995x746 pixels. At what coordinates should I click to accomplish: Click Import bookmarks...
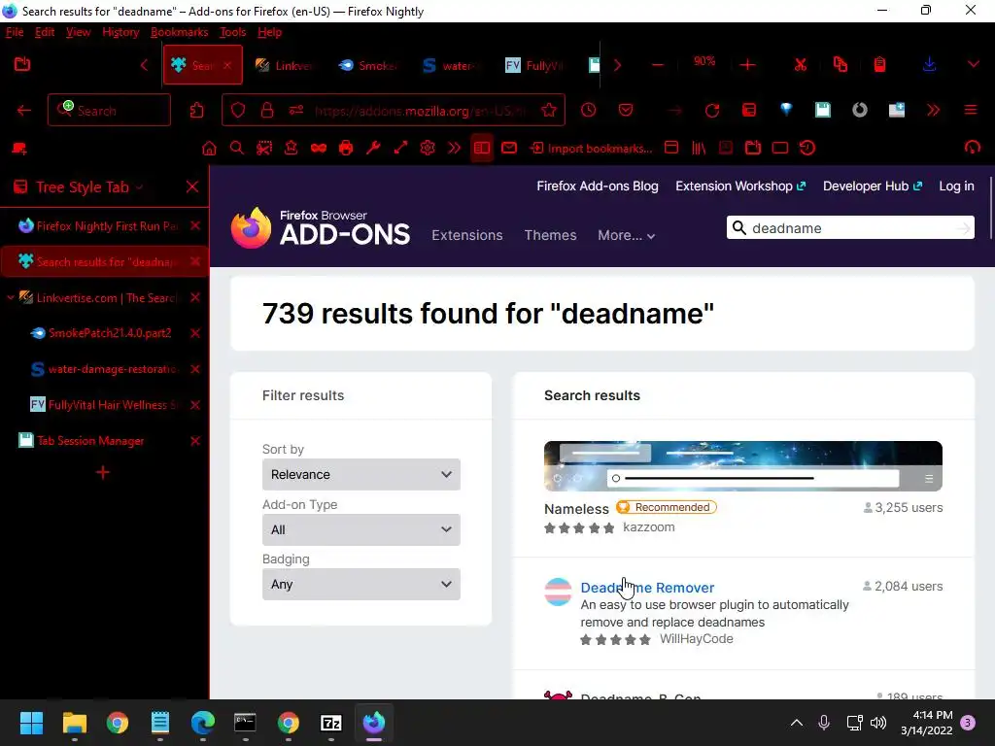point(592,149)
